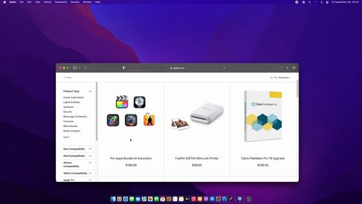362x204 pixels.
Task: Open FaceTime from the Dock
Action: click(157, 199)
